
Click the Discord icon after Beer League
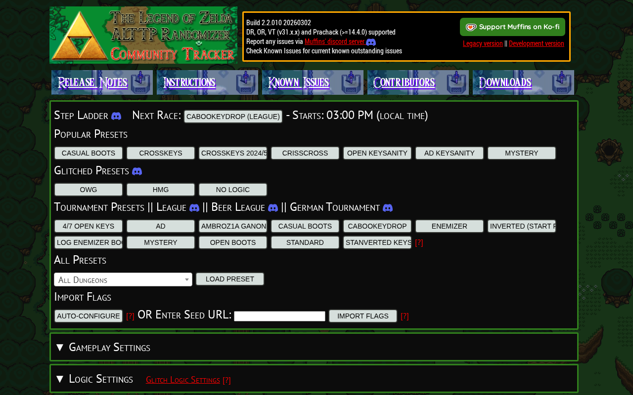(273, 208)
